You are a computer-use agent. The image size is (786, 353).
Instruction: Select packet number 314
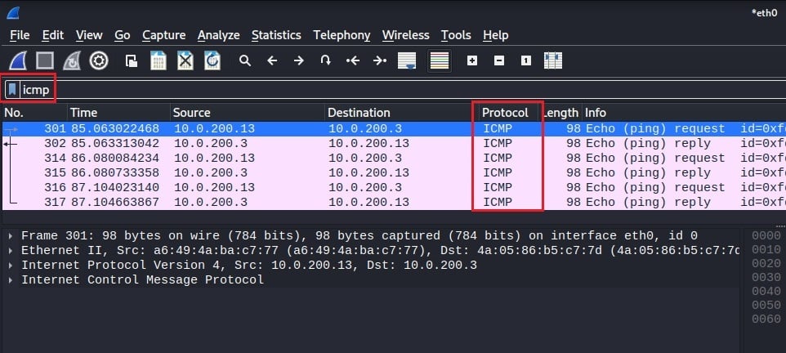click(394, 158)
